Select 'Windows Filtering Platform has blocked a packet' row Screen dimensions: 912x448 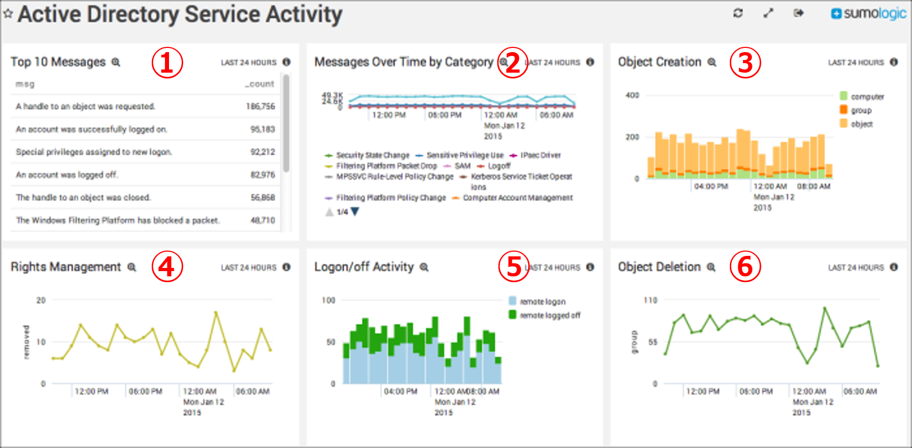click(x=145, y=220)
